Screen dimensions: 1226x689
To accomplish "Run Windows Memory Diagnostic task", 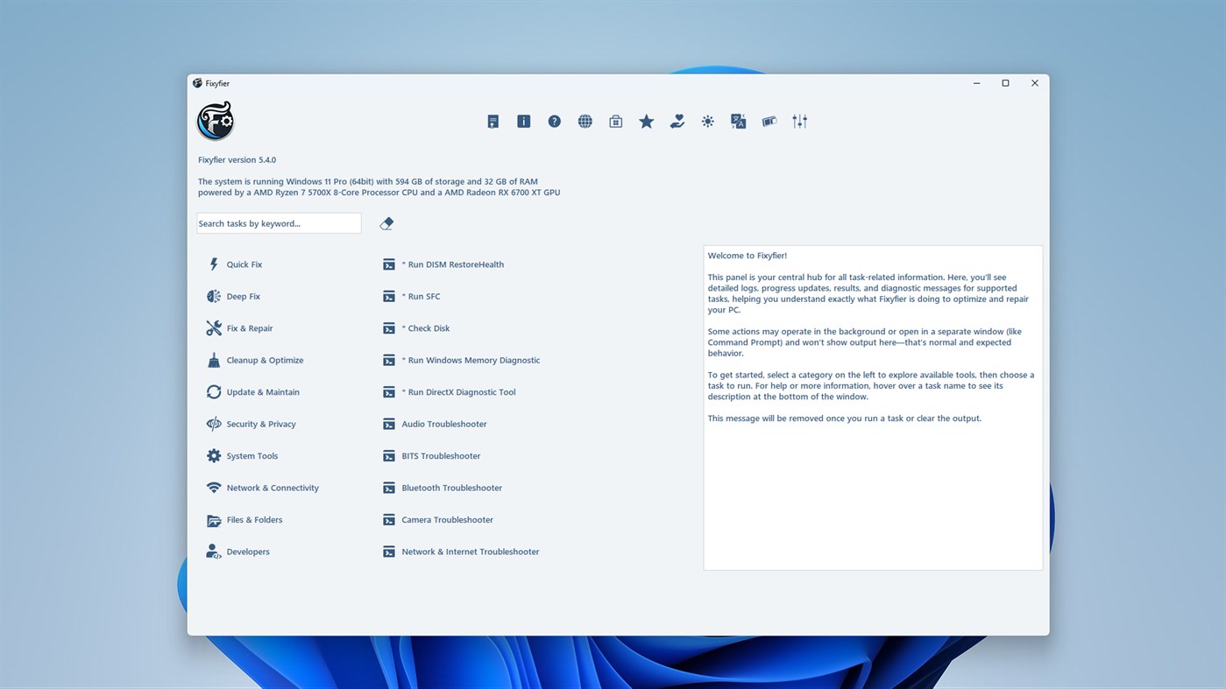I will coord(462,360).
